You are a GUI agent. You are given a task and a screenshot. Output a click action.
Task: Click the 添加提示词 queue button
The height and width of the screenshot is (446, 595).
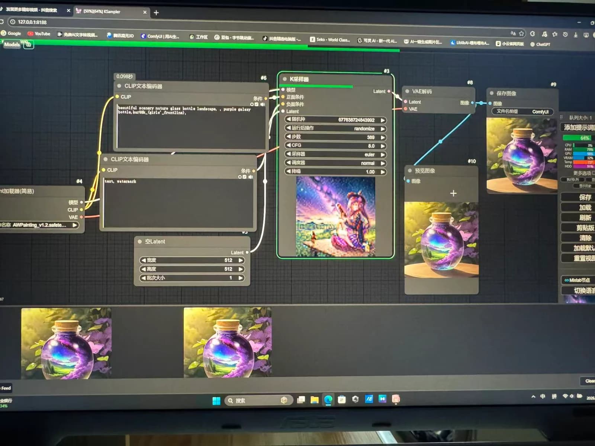[578, 127]
